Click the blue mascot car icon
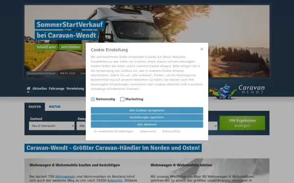 pos(223,92)
